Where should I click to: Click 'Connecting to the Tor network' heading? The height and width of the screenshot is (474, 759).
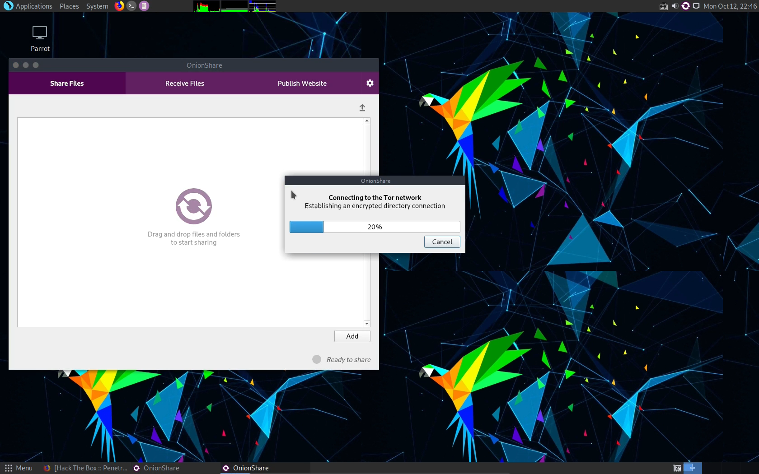point(375,198)
